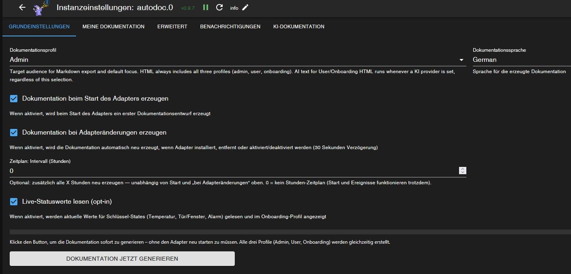The image size is (571, 274).
Task: Select the KI-Dokumentation tab
Action: pos(299,27)
